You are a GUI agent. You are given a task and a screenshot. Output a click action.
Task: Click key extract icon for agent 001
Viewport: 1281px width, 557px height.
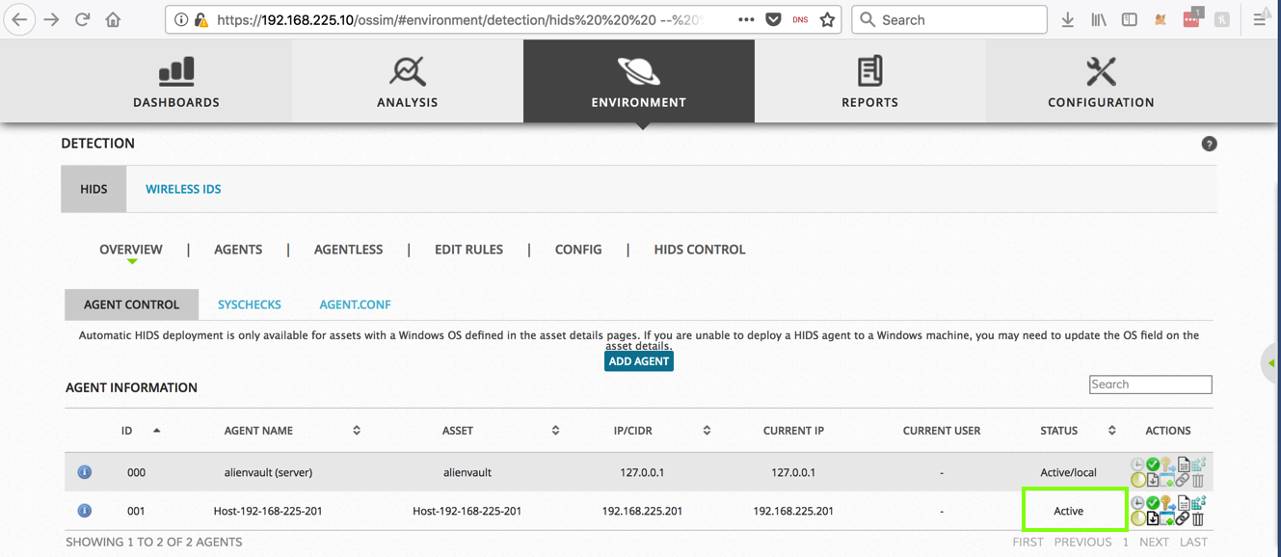point(1167,503)
